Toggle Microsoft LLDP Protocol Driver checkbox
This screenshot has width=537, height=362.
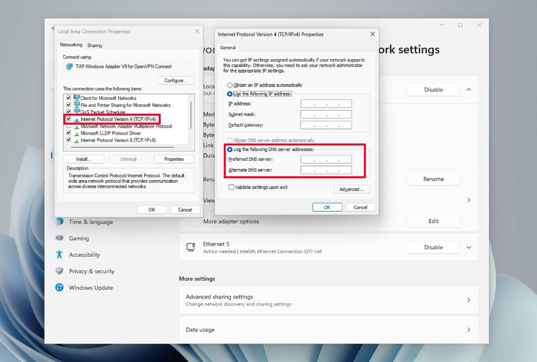(69, 133)
